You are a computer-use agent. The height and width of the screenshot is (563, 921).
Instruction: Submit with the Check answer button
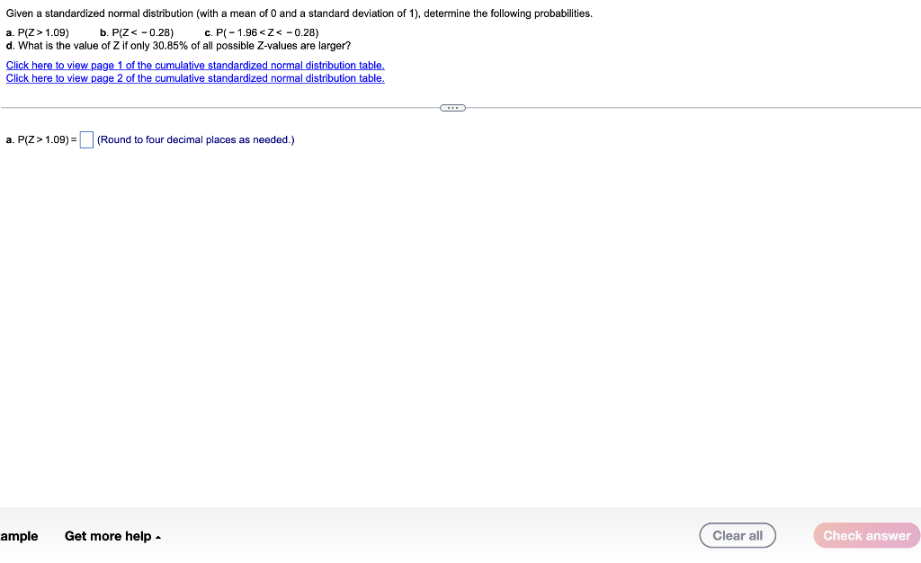866,535
